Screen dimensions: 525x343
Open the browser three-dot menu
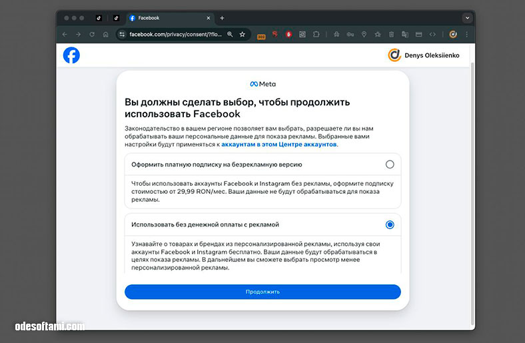pyautogui.click(x=467, y=34)
